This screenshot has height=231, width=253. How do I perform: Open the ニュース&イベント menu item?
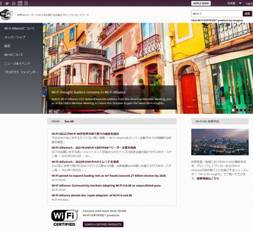point(17,63)
